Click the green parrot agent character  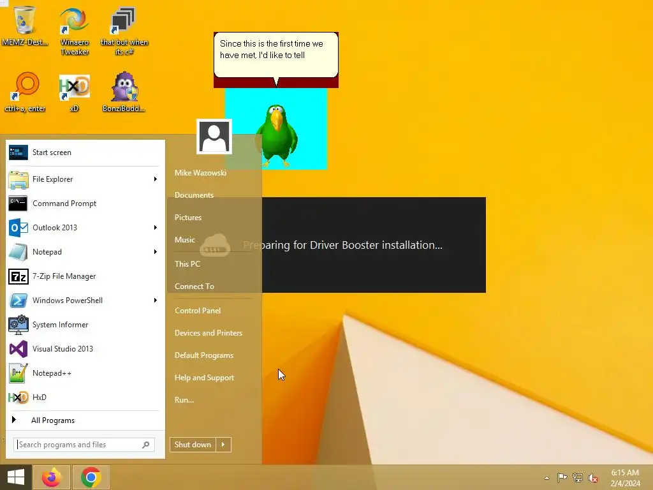[277, 135]
